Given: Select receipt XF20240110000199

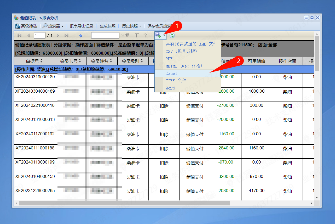Looking at the screenshot, I should [x=35, y=162].
